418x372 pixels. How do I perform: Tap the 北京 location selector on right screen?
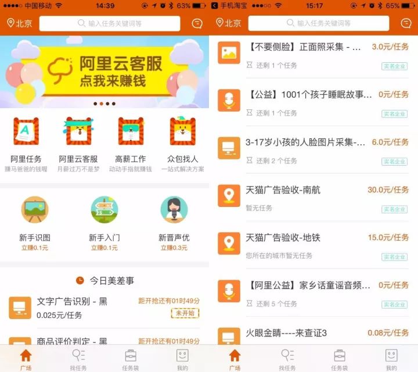click(229, 23)
